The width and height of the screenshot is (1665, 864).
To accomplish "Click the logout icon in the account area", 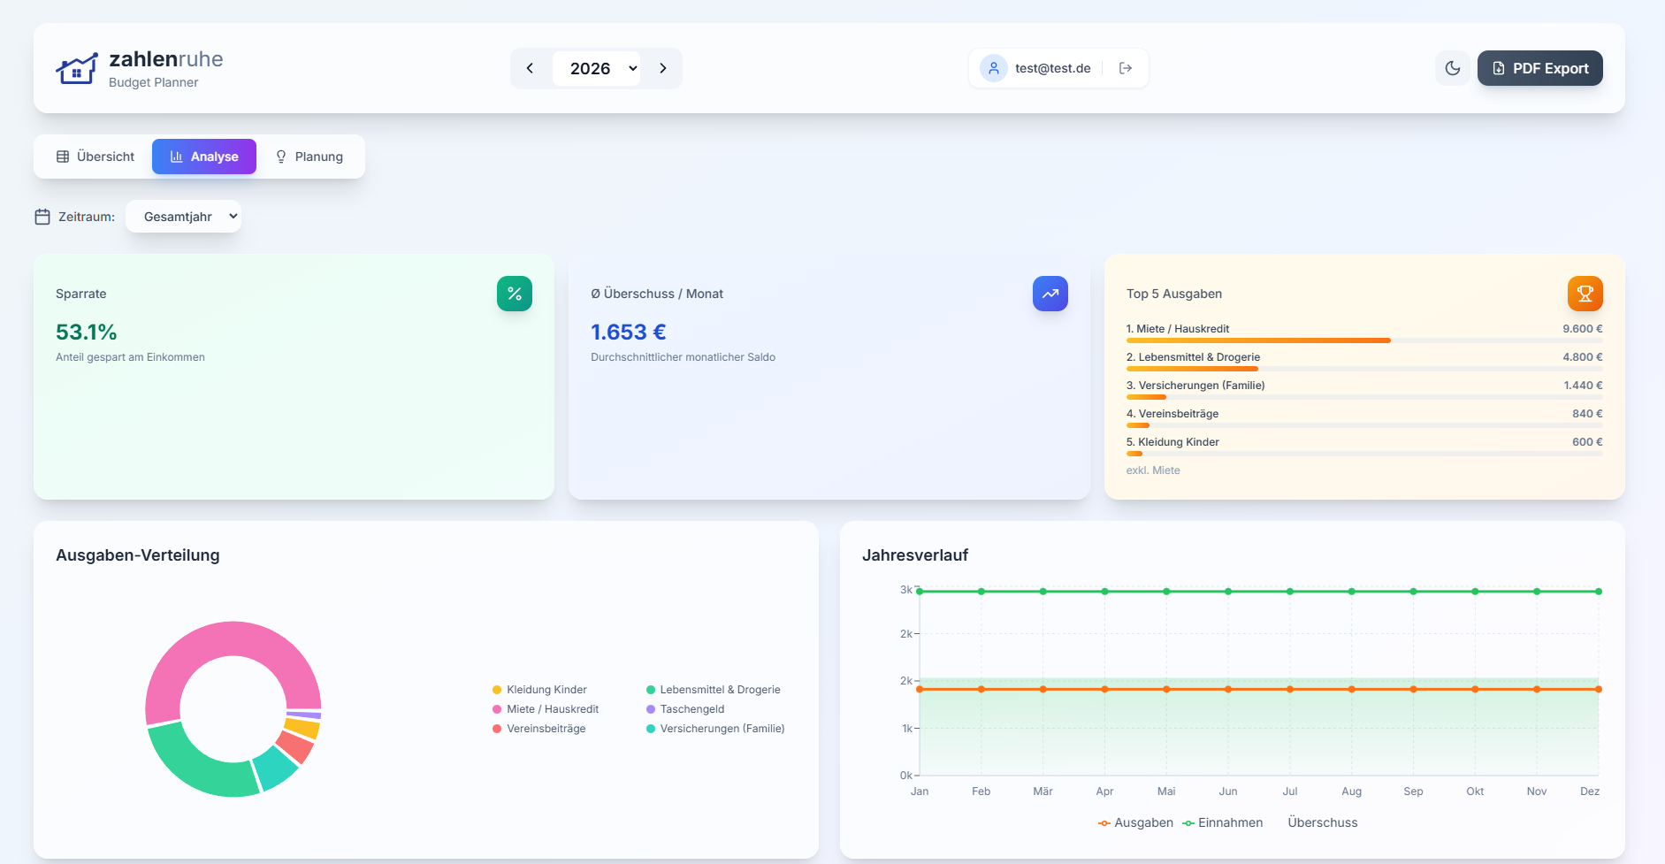I will click(1125, 67).
